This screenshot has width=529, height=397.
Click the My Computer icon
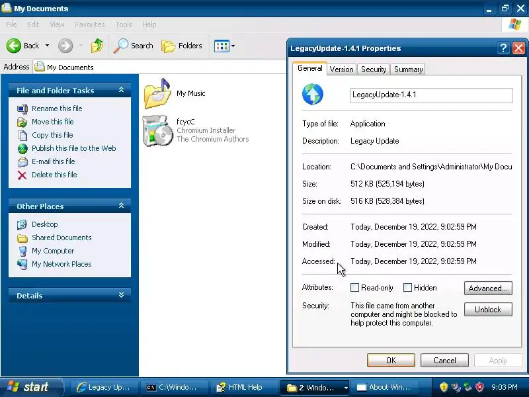pos(22,251)
